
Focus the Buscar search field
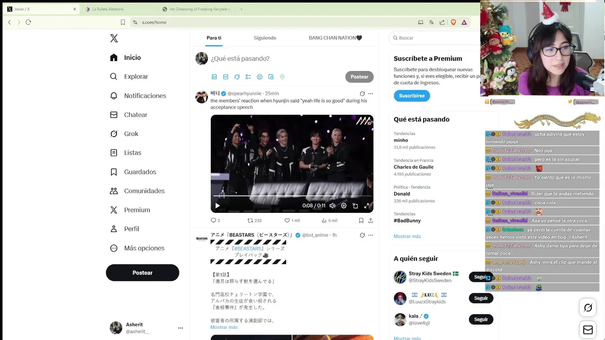pos(435,38)
